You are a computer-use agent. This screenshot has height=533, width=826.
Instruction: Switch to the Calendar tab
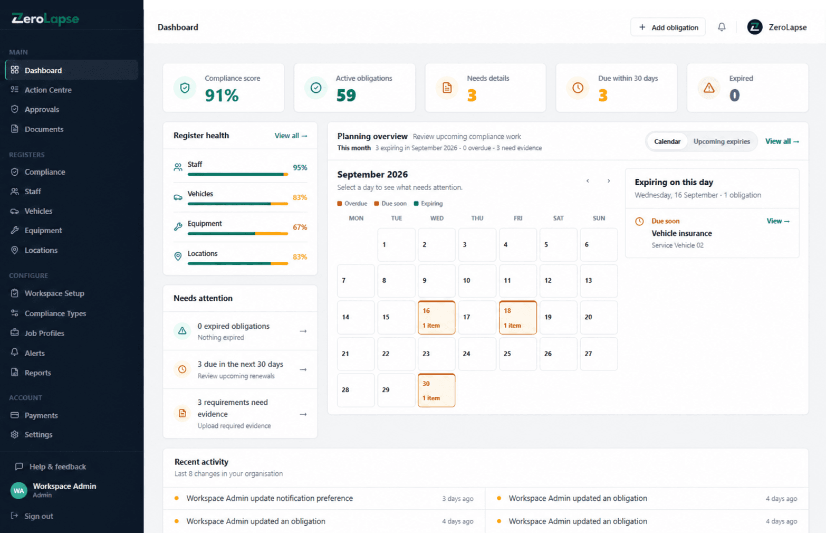[667, 141]
